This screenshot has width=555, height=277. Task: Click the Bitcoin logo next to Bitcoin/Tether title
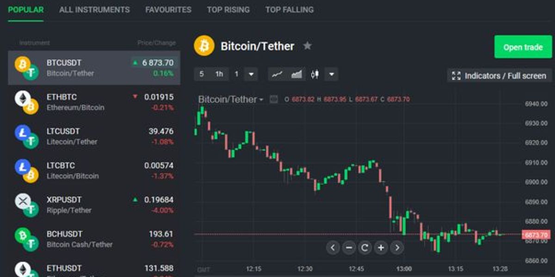click(204, 46)
